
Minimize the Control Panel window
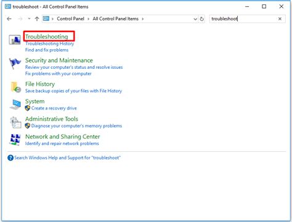[x=247, y=7]
